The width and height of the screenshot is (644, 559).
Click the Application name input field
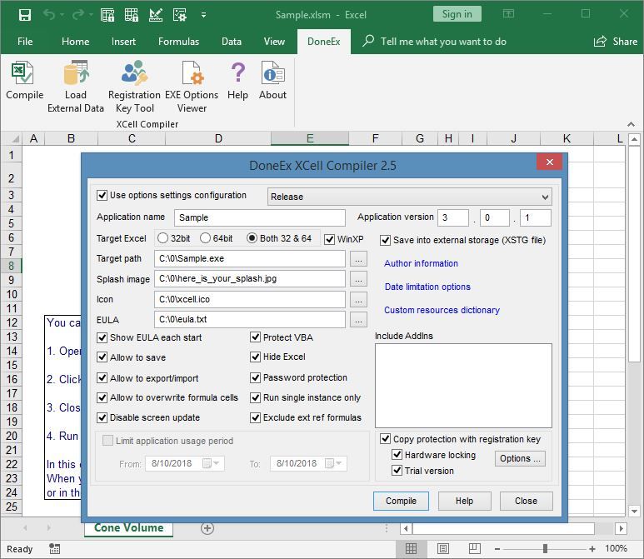coord(259,217)
